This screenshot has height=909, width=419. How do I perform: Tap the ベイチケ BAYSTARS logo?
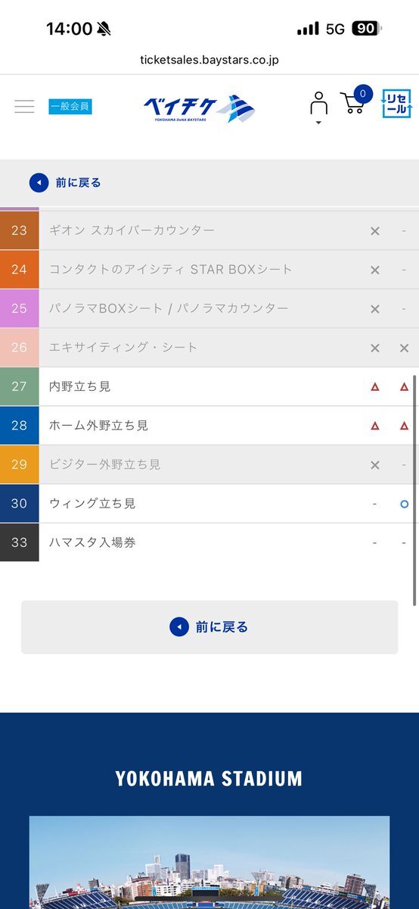tap(199, 108)
